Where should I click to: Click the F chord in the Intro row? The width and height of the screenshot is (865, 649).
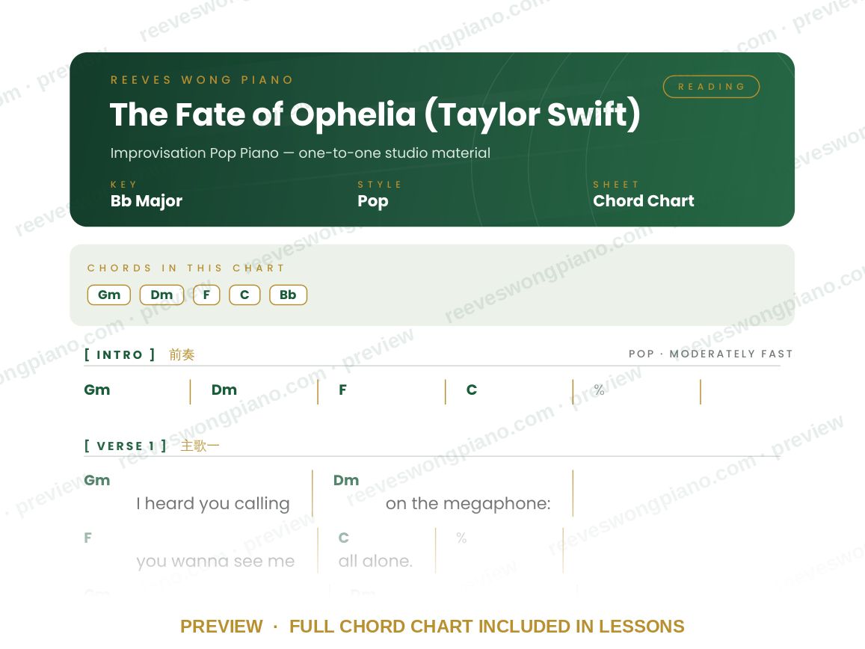coord(342,390)
